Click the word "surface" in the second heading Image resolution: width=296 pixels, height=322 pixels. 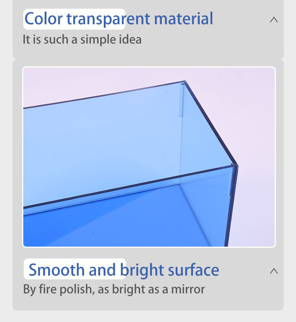click(x=193, y=270)
